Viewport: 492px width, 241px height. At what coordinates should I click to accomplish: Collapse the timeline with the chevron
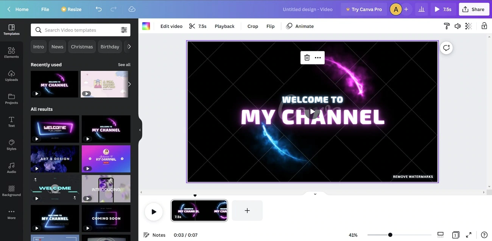[x=315, y=194]
